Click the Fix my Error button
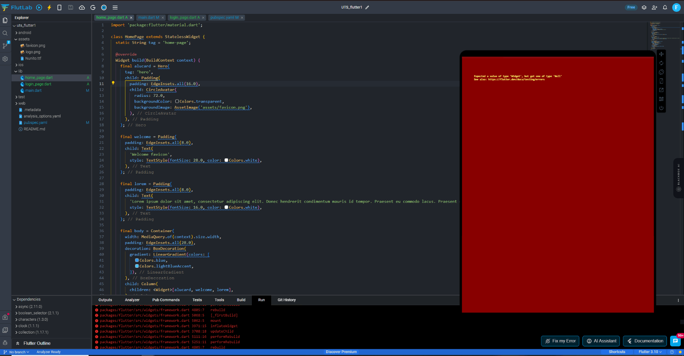 (560, 341)
